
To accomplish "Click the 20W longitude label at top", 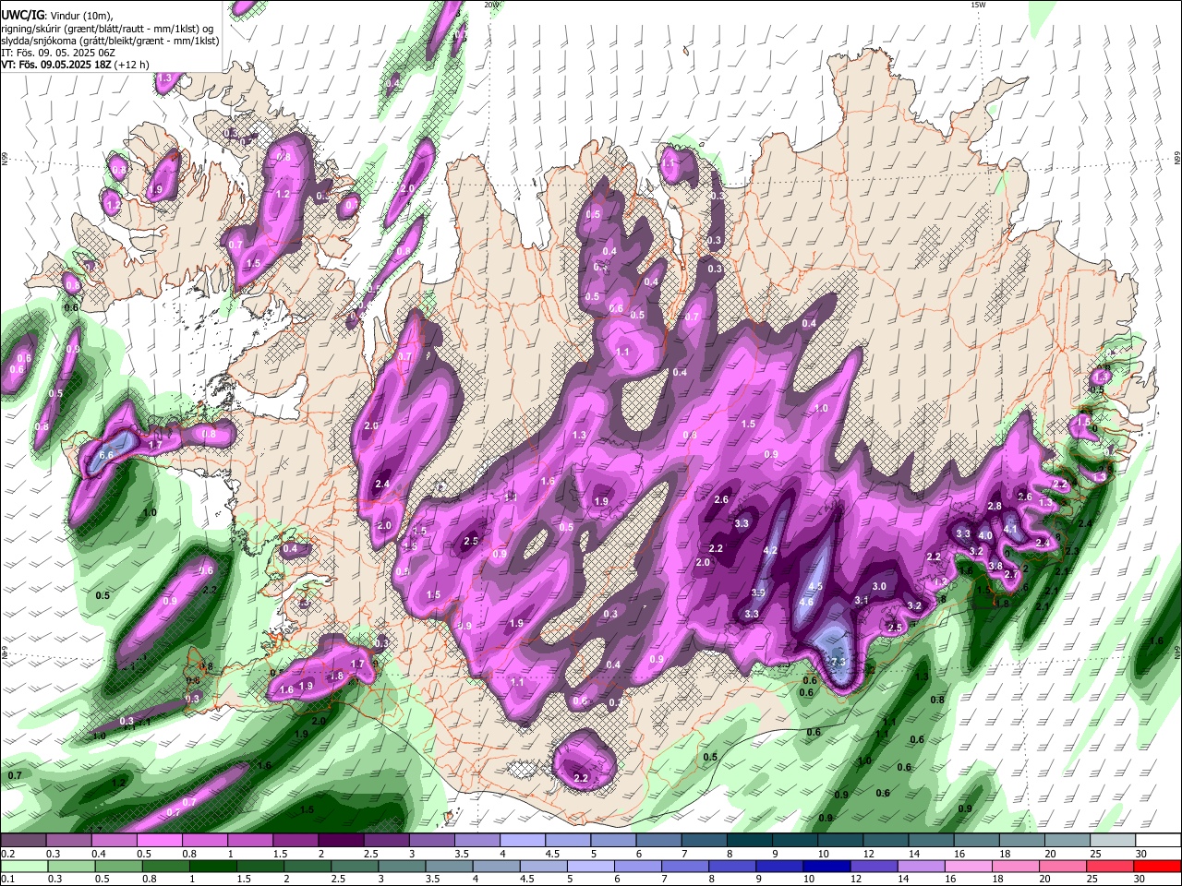I will (x=491, y=5).
